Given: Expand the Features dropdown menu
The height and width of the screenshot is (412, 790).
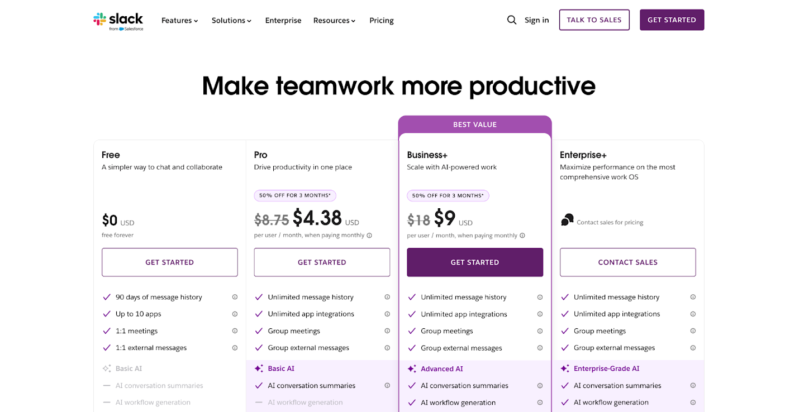Looking at the screenshot, I should (180, 21).
